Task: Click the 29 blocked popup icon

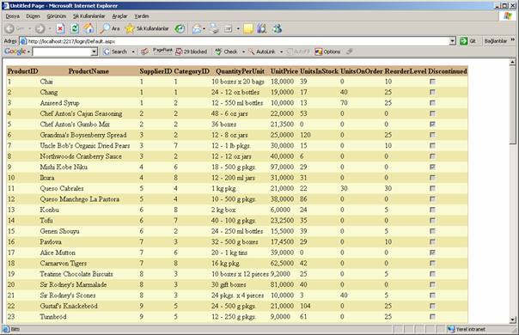Action: 179,52
